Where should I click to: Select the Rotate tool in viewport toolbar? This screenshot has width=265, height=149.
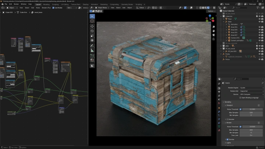pyautogui.click(x=92, y=31)
